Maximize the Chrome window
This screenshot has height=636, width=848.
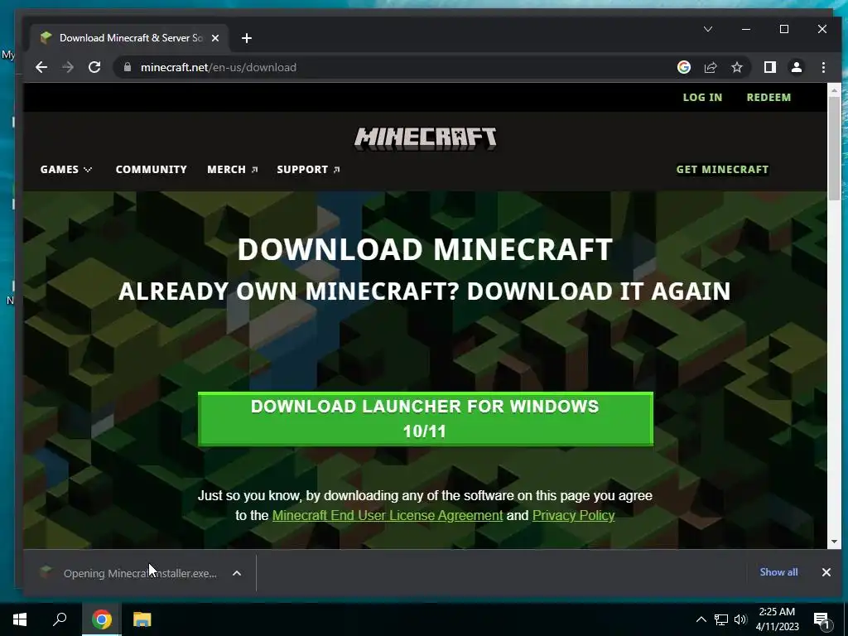(x=783, y=29)
